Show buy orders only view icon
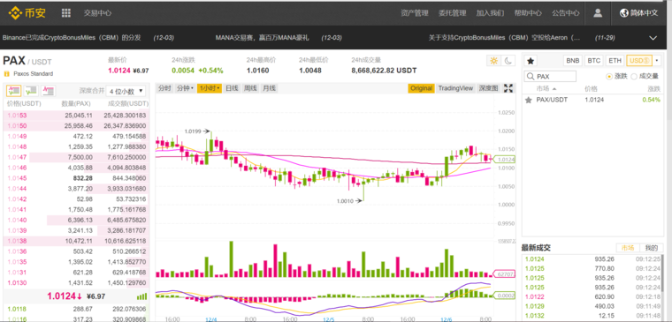The height and width of the screenshot is (322, 672). pyautogui.click(x=31, y=91)
